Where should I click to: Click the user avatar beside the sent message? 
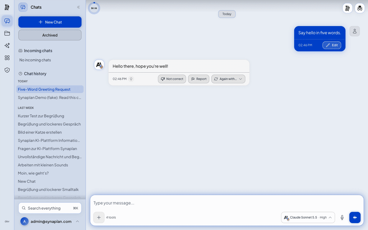click(355, 31)
